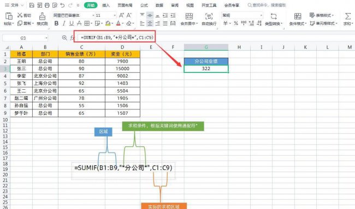Open the Developer Tools (开发工具) tab
Screen dimensions: 355x209
[x=209, y=5]
